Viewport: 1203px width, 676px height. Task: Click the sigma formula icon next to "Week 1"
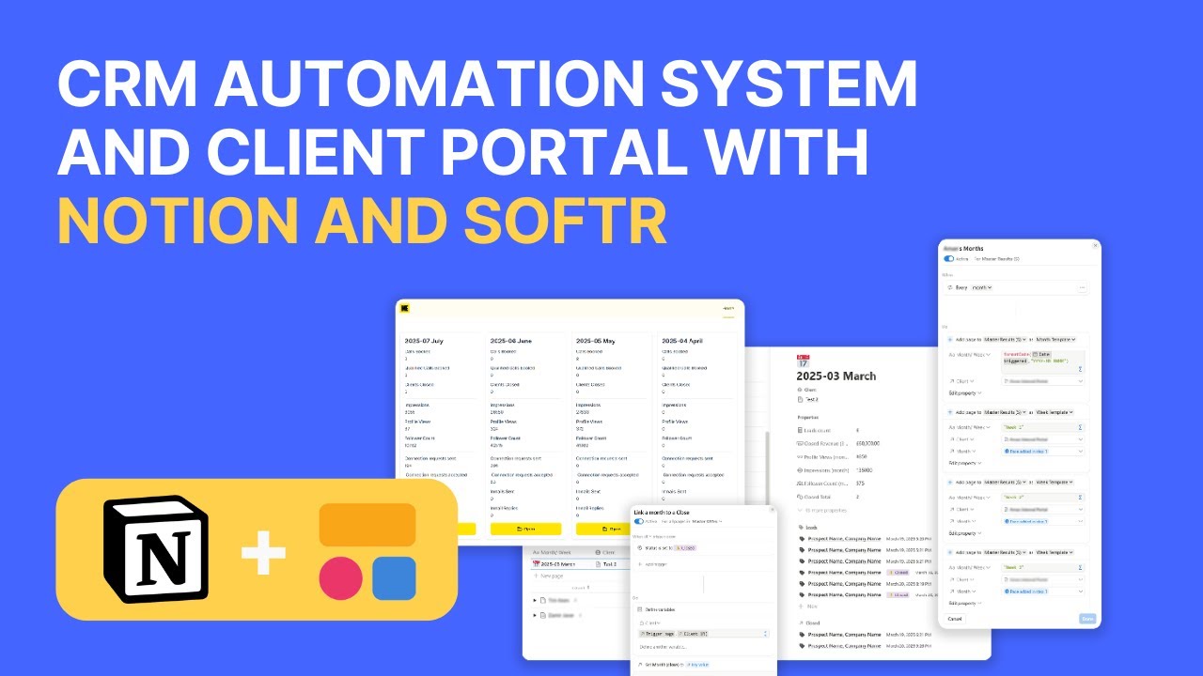1080,427
